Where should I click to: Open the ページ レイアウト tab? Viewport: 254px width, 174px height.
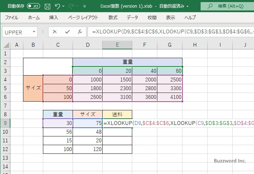(83, 17)
